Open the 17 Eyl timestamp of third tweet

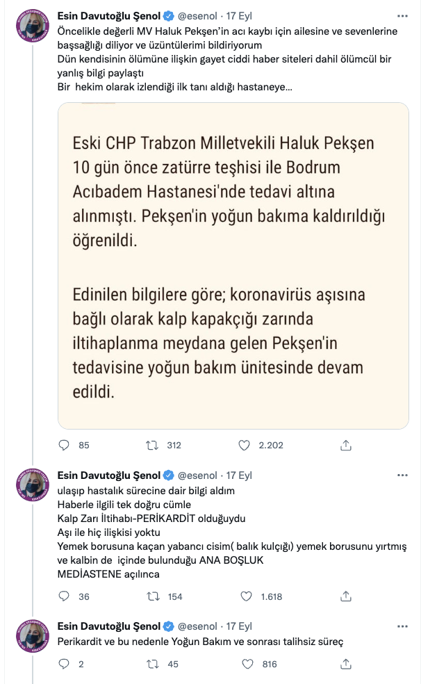(240, 626)
